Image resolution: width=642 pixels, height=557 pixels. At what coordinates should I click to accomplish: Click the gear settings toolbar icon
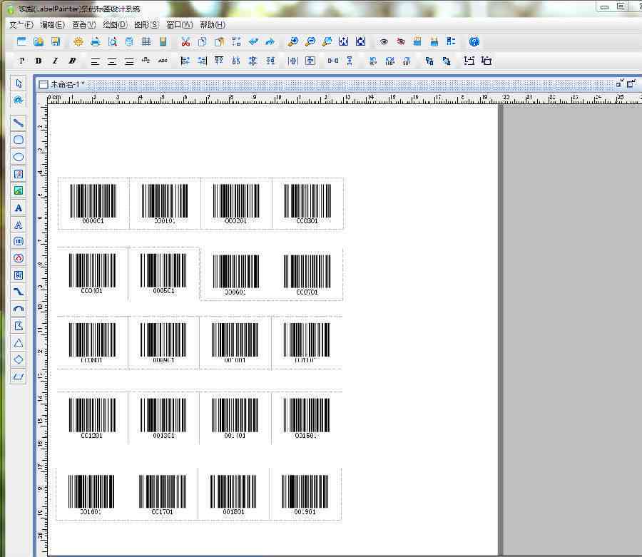coord(78,41)
